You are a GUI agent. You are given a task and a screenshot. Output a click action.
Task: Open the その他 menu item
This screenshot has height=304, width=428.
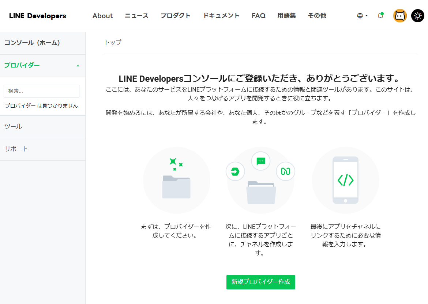pyautogui.click(x=317, y=16)
